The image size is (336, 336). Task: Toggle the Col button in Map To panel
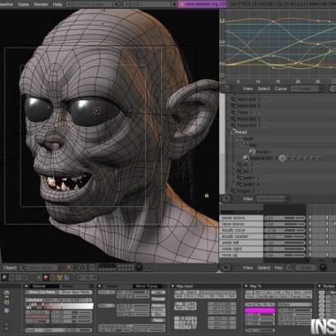click(x=250, y=292)
